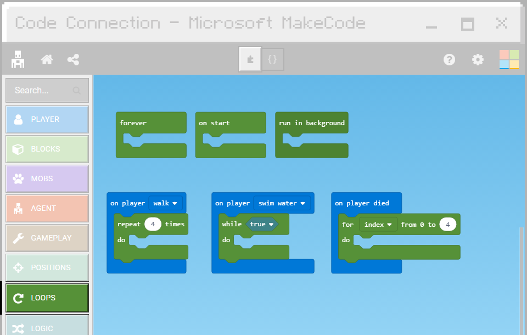Open the Logic category
Image resolution: width=527 pixels, height=335 pixels.
tap(47, 326)
